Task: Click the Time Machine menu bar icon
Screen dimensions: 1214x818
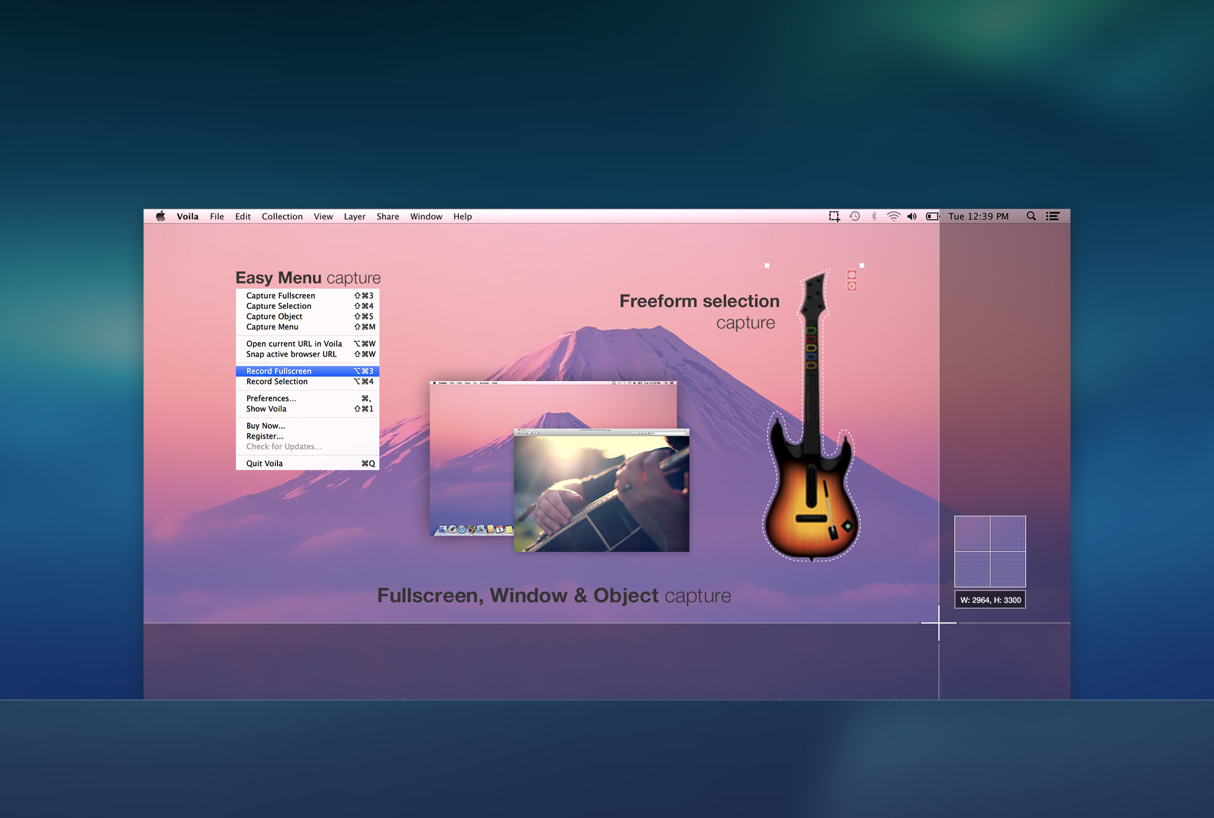Action: tap(855, 216)
